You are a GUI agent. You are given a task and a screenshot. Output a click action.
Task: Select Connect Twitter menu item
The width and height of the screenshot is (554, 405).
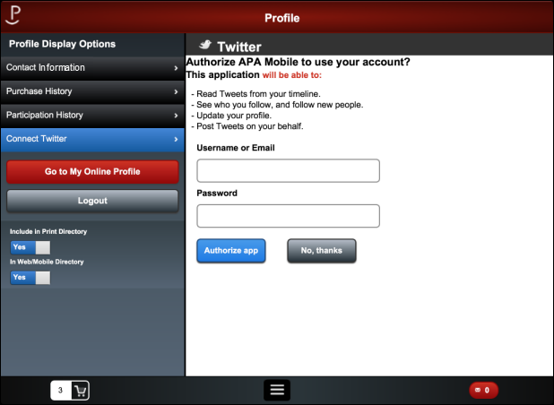pyautogui.click(x=92, y=140)
